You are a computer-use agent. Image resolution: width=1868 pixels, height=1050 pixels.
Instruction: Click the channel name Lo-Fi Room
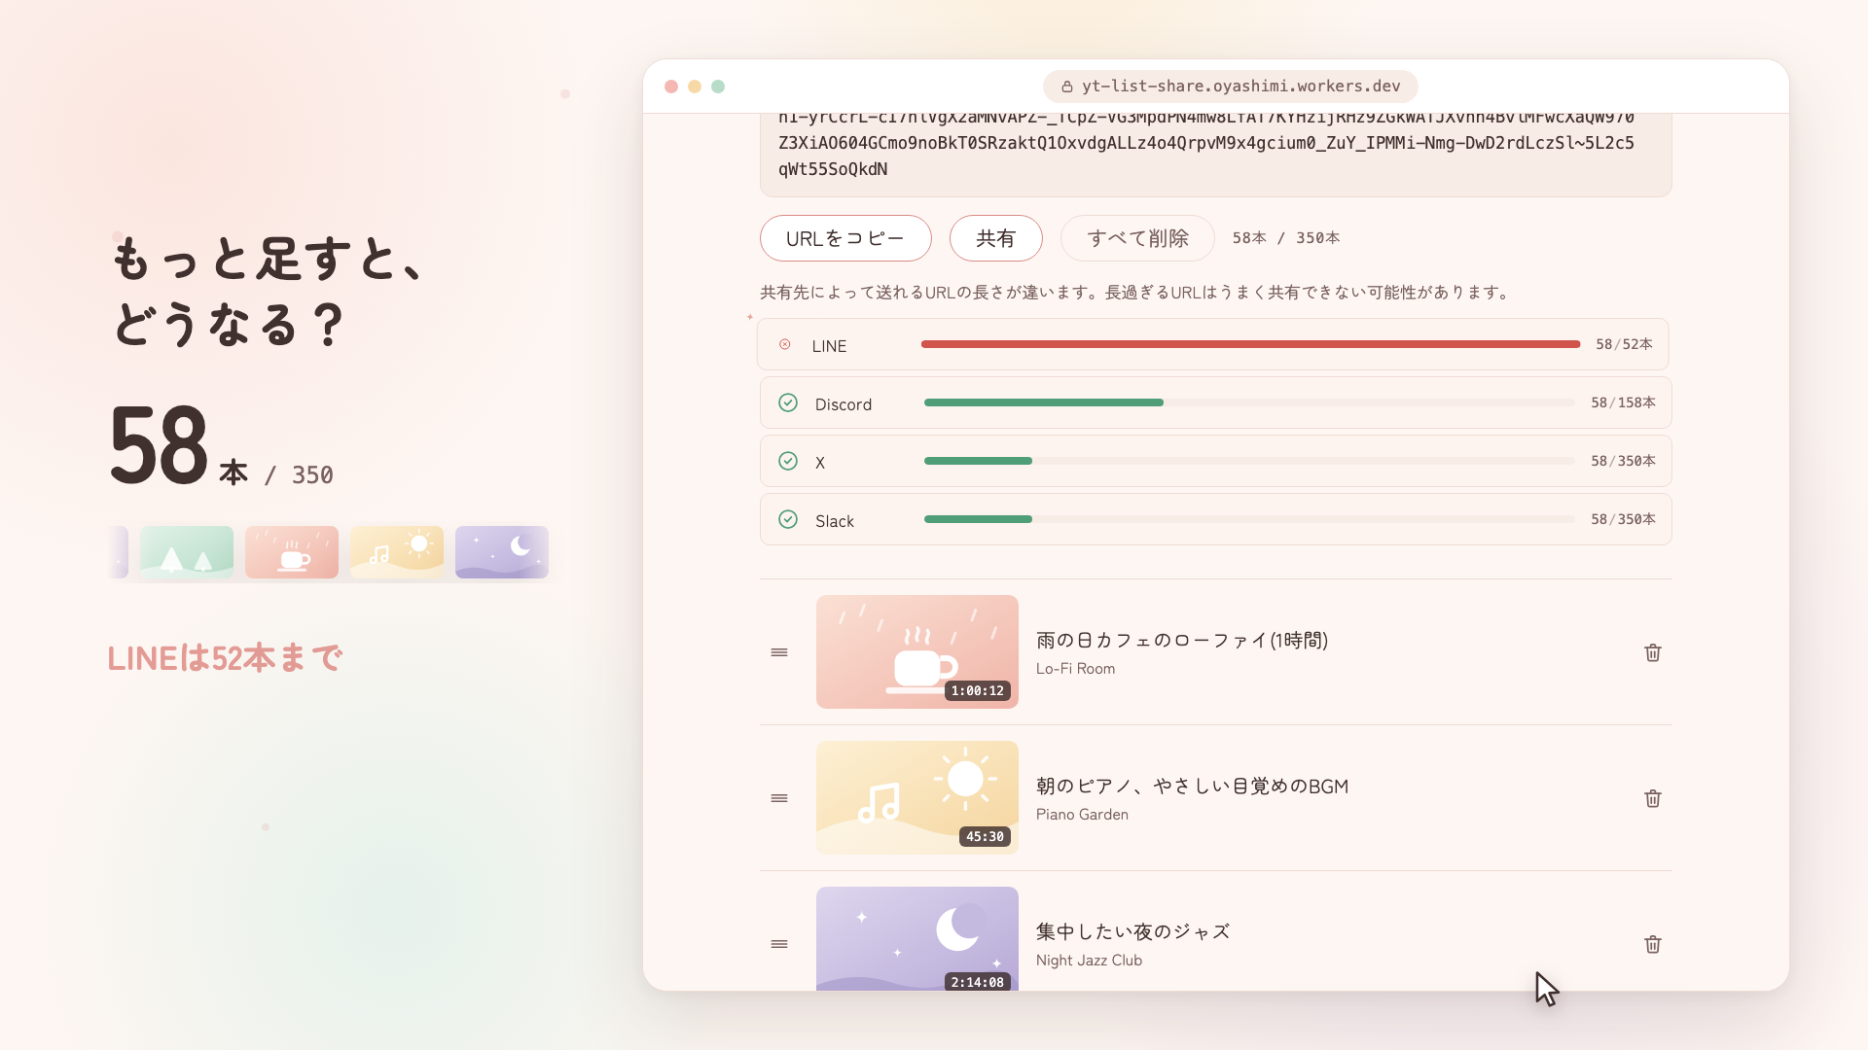point(1075,669)
